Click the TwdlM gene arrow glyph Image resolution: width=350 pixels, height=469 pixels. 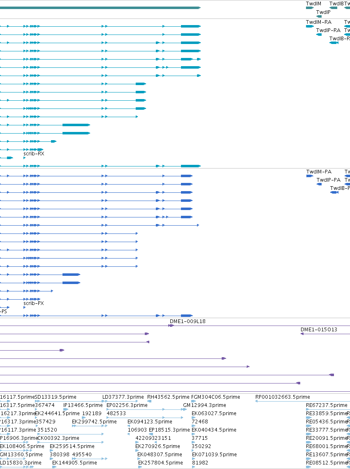[310, 8]
